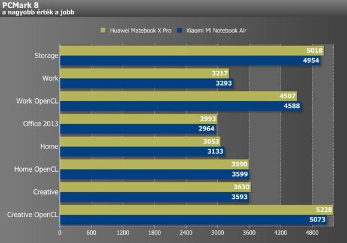Image resolution: width=347 pixels, height=243 pixels.
Task: Click the Office 2013 value 2993
Action: click(208, 119)
